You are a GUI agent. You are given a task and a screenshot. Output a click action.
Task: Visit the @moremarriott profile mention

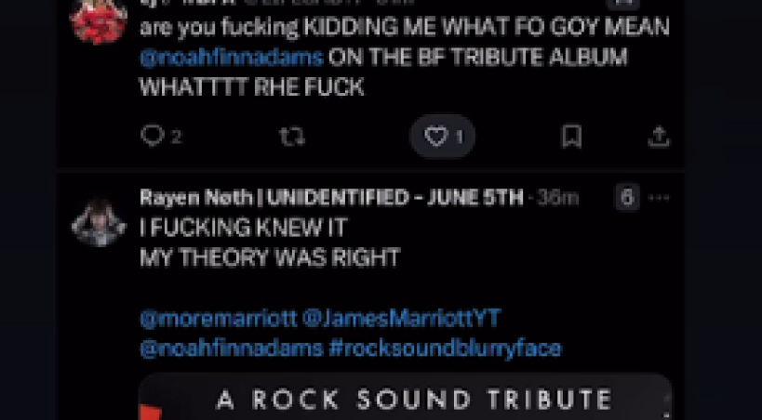click(x=219, y=319)
